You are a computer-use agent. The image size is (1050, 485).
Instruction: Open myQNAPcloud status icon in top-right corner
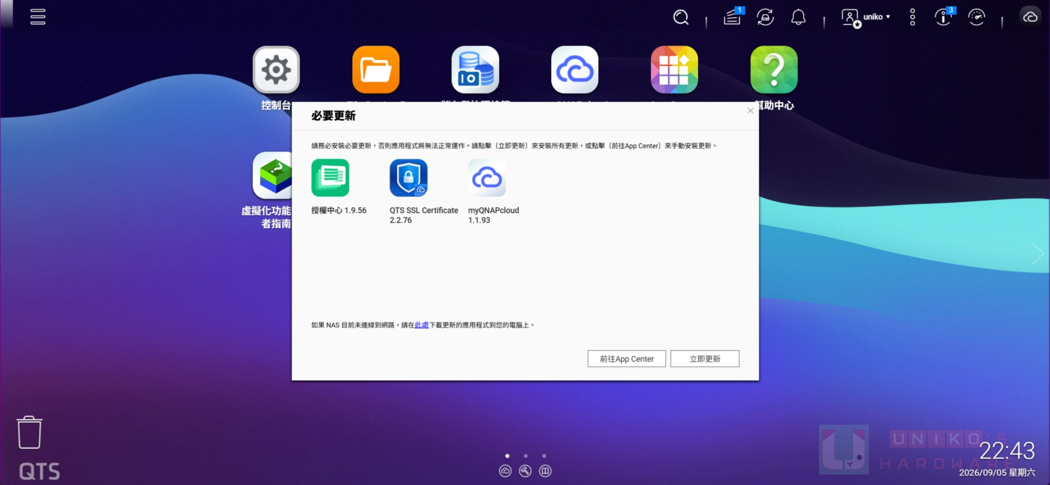(x=1030, y=17)
